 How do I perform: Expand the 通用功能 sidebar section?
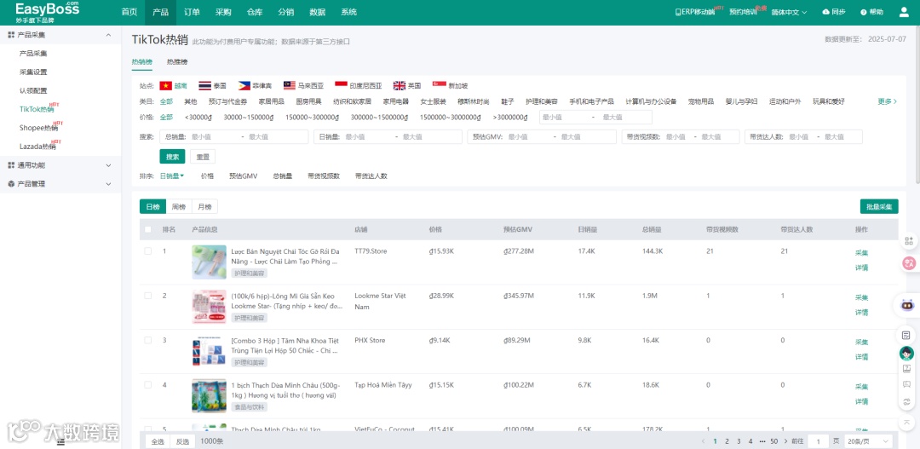click(x=108, y=165)
